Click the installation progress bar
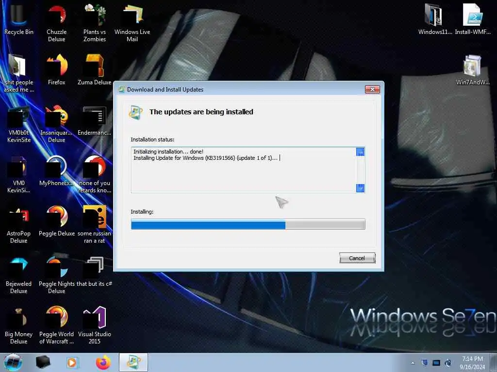The height and width of the screenshot is (372, 497). pos(248,224)
